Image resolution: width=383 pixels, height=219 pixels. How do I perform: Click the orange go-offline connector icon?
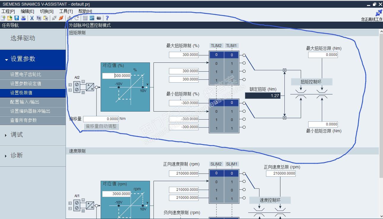coord(61,18)
